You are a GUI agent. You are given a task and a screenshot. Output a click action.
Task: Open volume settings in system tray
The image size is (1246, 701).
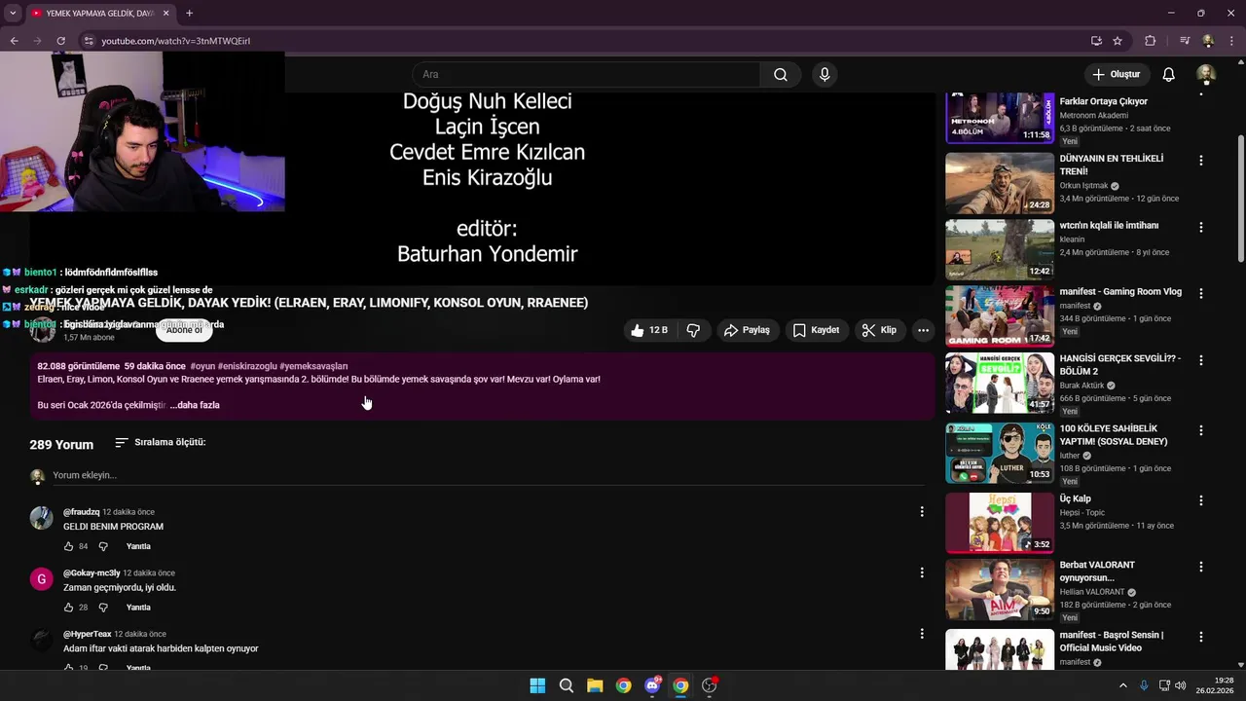1181,685
